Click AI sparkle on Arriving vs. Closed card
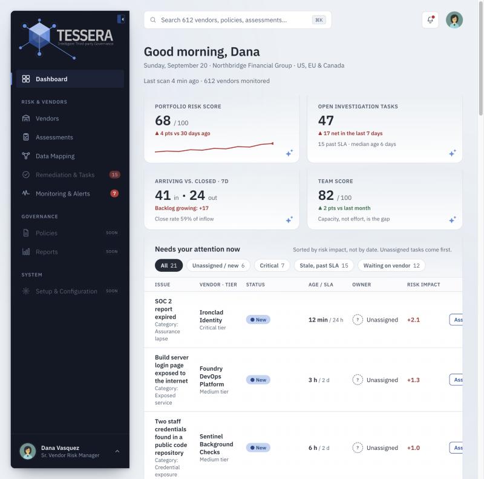 (289, 219)
